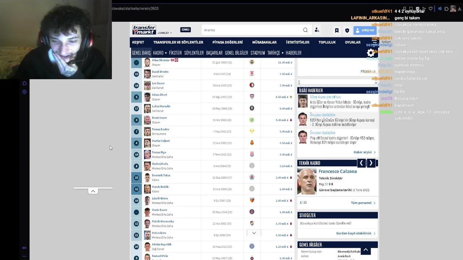Click Adrián Kaprálik's club crest
This screenshot has width=463, height=260.
pyautogui.click(x=252, y=246)
